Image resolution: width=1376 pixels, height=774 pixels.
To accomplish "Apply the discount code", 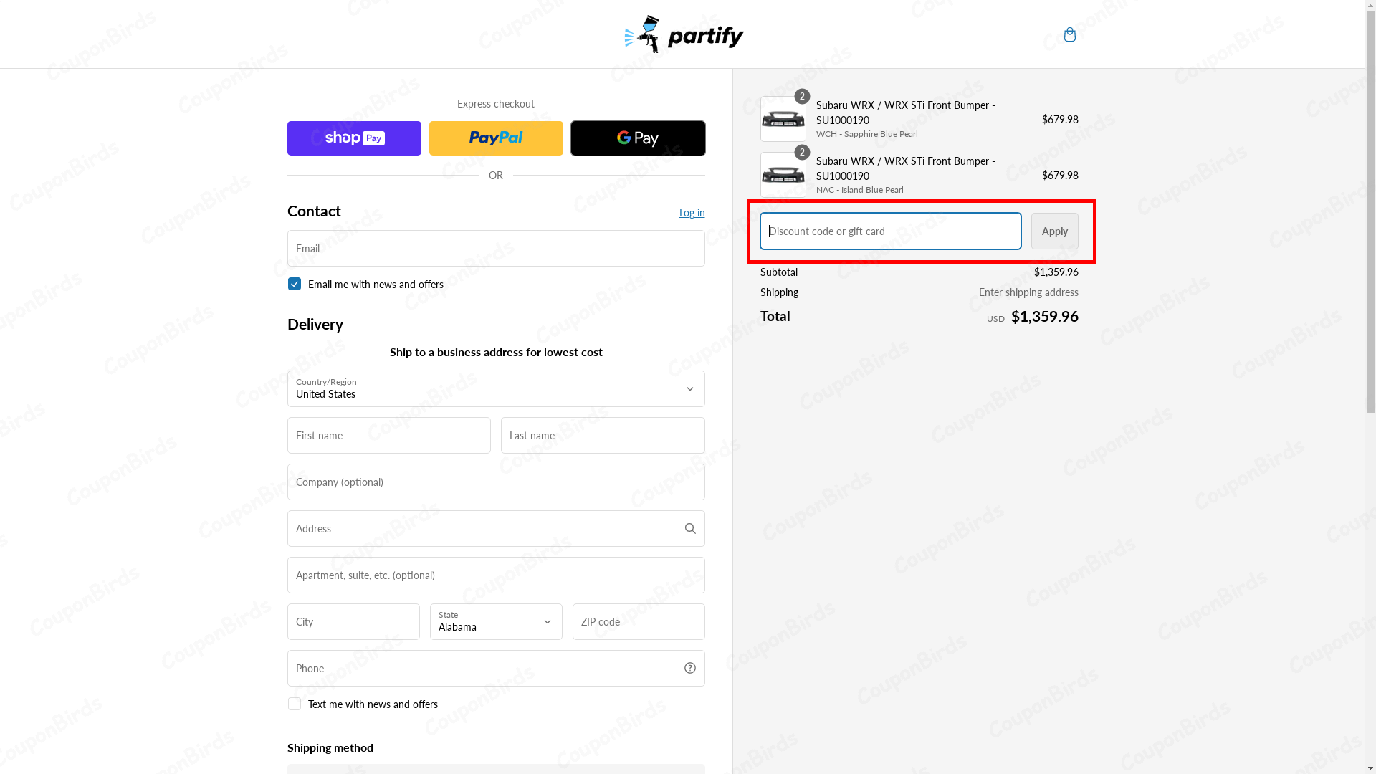I will pos(1053,231).
